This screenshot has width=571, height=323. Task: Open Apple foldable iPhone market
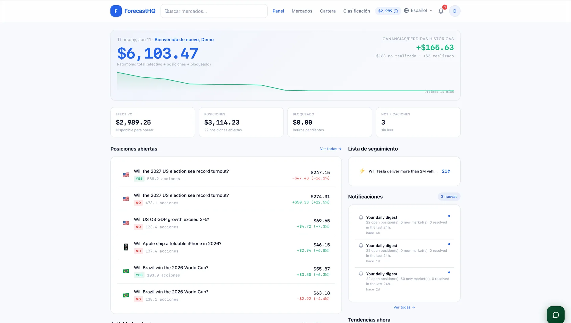[178, 244]
